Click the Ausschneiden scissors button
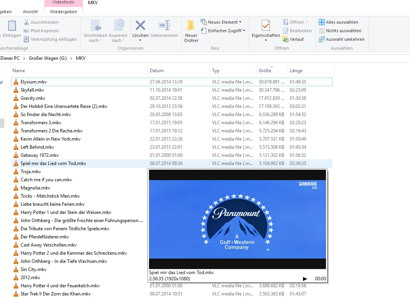The image size is (410, 297). [x=41, y=22]
